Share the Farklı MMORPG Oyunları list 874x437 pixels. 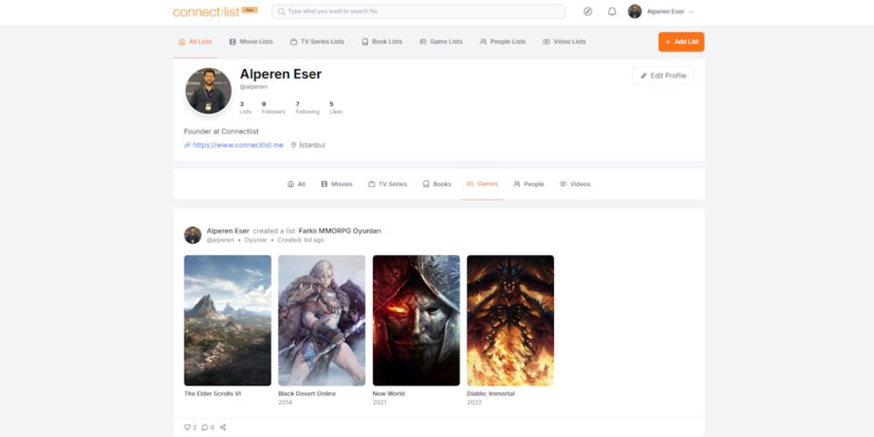[x=223, y=427]
